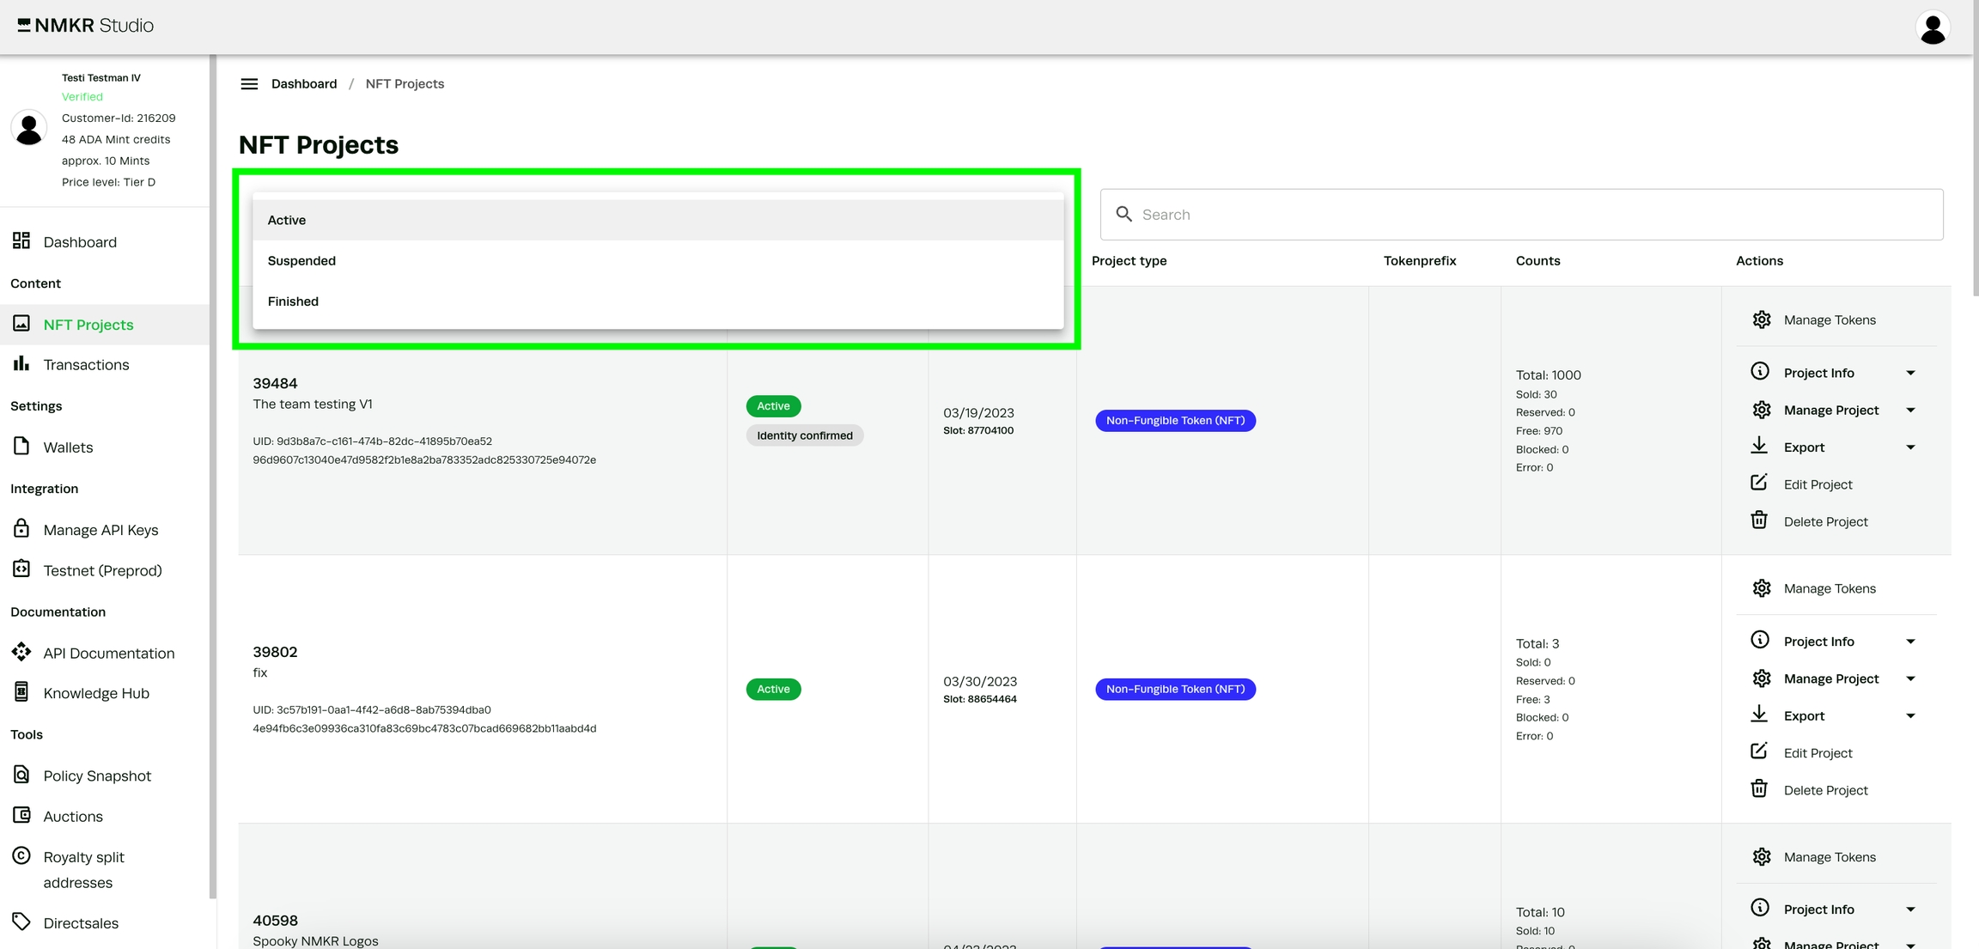Open Testnet (Preprod) sidebar item
The height and width of the screenshot is (949, 1979).
coord(102,570)
